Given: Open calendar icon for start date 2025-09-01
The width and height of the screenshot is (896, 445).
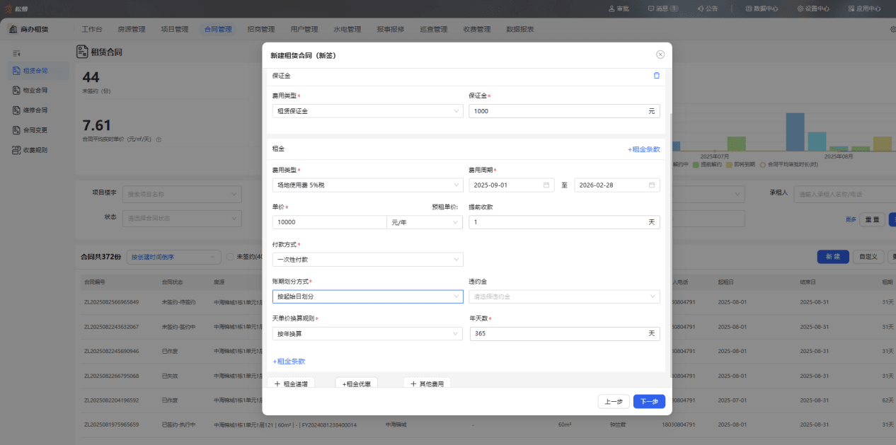Looking at the screenshot, I should point(546,185).
